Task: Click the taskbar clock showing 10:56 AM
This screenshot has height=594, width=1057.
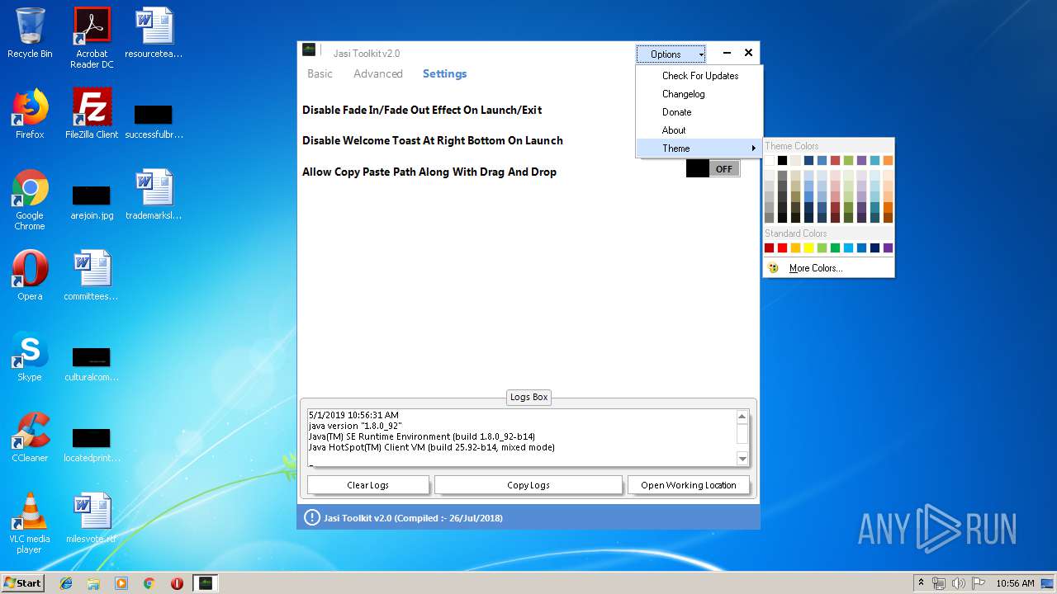Action: (1015, 583)
